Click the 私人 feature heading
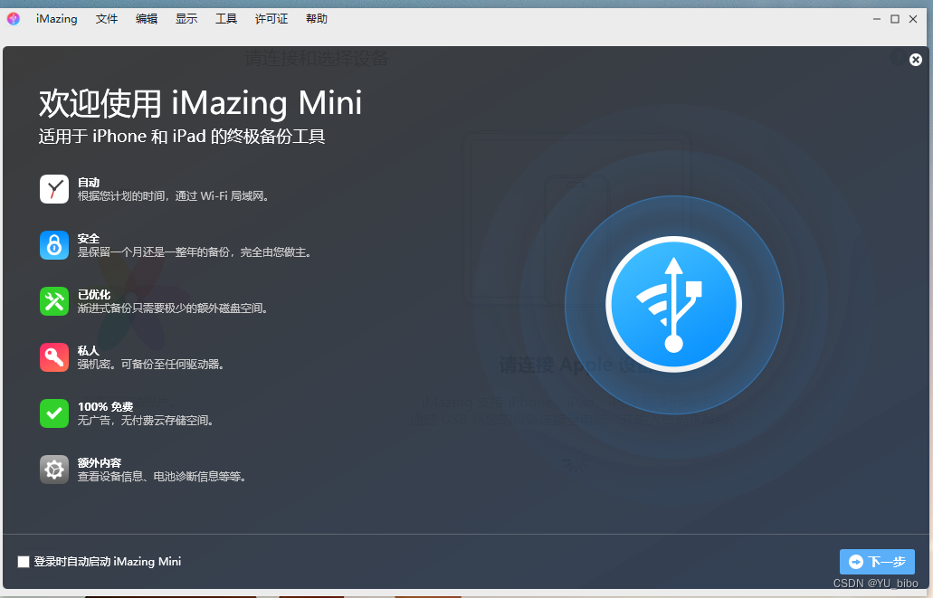933x598 pixels. pyautogui.click(x=89, y=350)
